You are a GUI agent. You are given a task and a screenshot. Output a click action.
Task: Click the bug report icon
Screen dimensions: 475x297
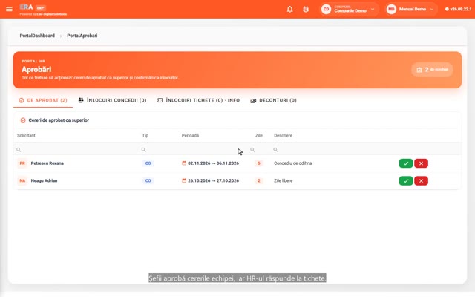[306, 10]
